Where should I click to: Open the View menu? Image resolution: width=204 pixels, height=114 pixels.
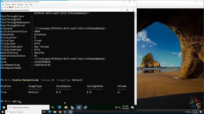tap(26, 4)
